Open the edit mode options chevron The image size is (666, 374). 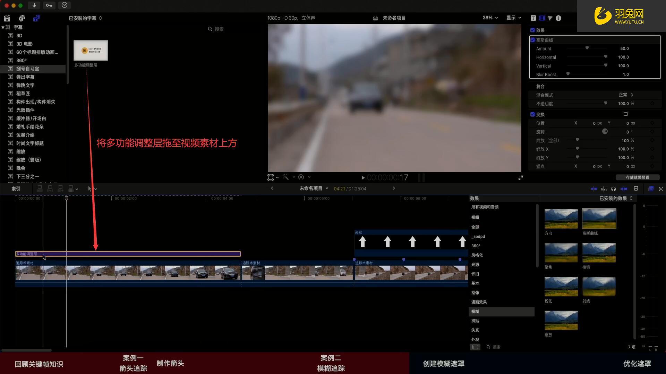(77, 189)
